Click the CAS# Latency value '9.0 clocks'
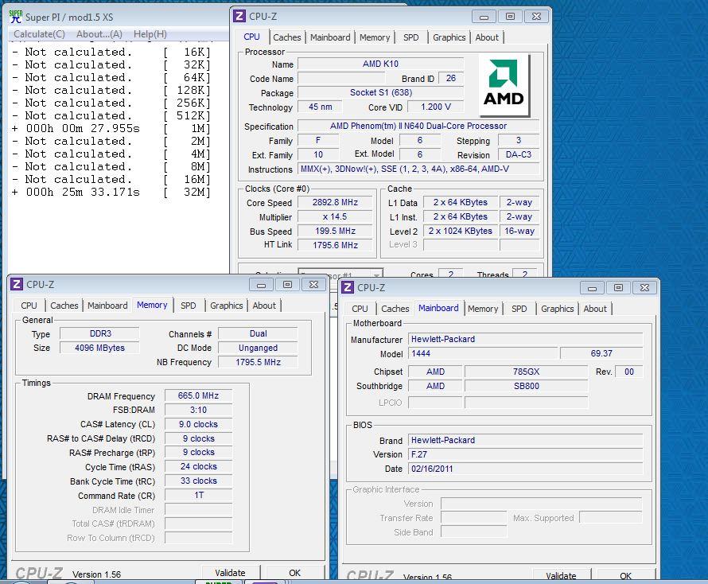Image resolution: width=708 pixels, height=584 pixels. pos(198,425)
